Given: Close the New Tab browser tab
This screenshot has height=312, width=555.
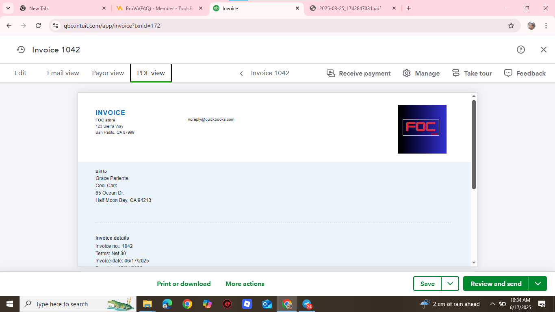Looking at the screenshot, I should tap(104, 8).
